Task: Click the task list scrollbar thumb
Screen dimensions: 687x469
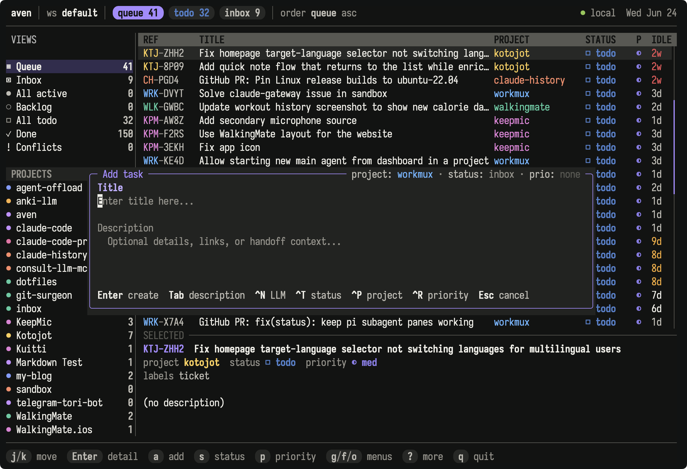Action: pos(674,147)
